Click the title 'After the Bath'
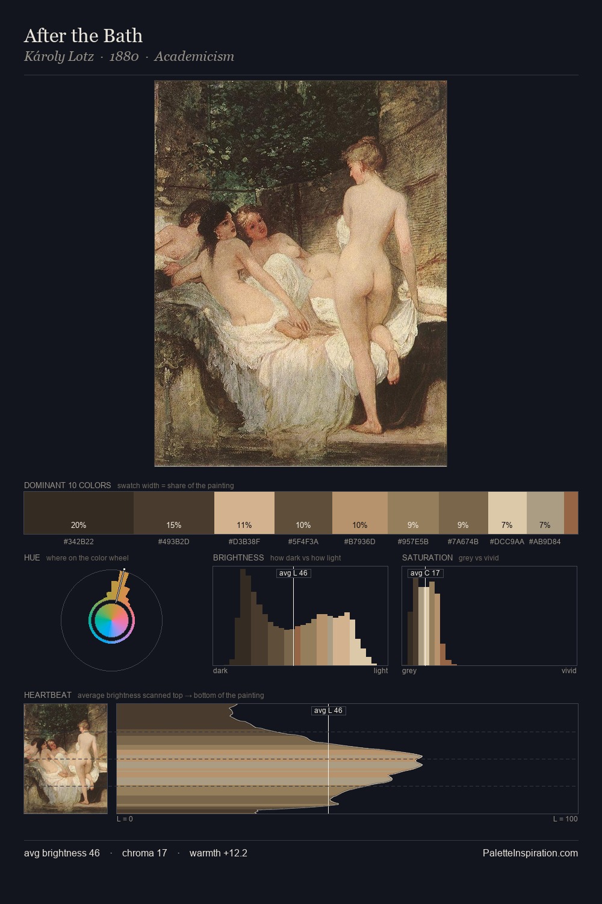 [83, 36]
